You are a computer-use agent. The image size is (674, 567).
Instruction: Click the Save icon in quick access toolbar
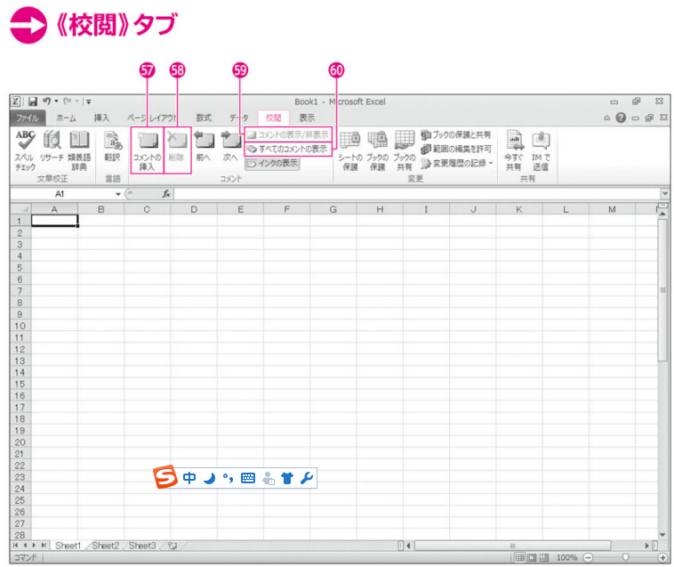click(x=33, y=101)
